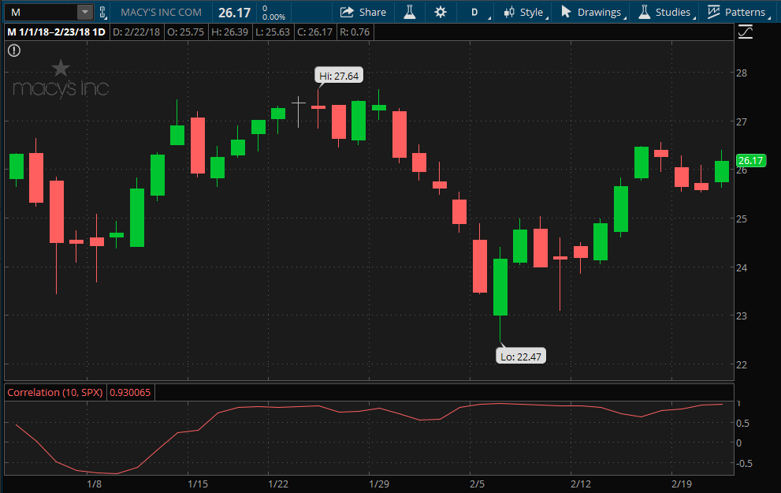The width and height of the screenshot is (781, 493).
Task: Click the Hi: 27.64 price bubble
Action: pos(339,76)
